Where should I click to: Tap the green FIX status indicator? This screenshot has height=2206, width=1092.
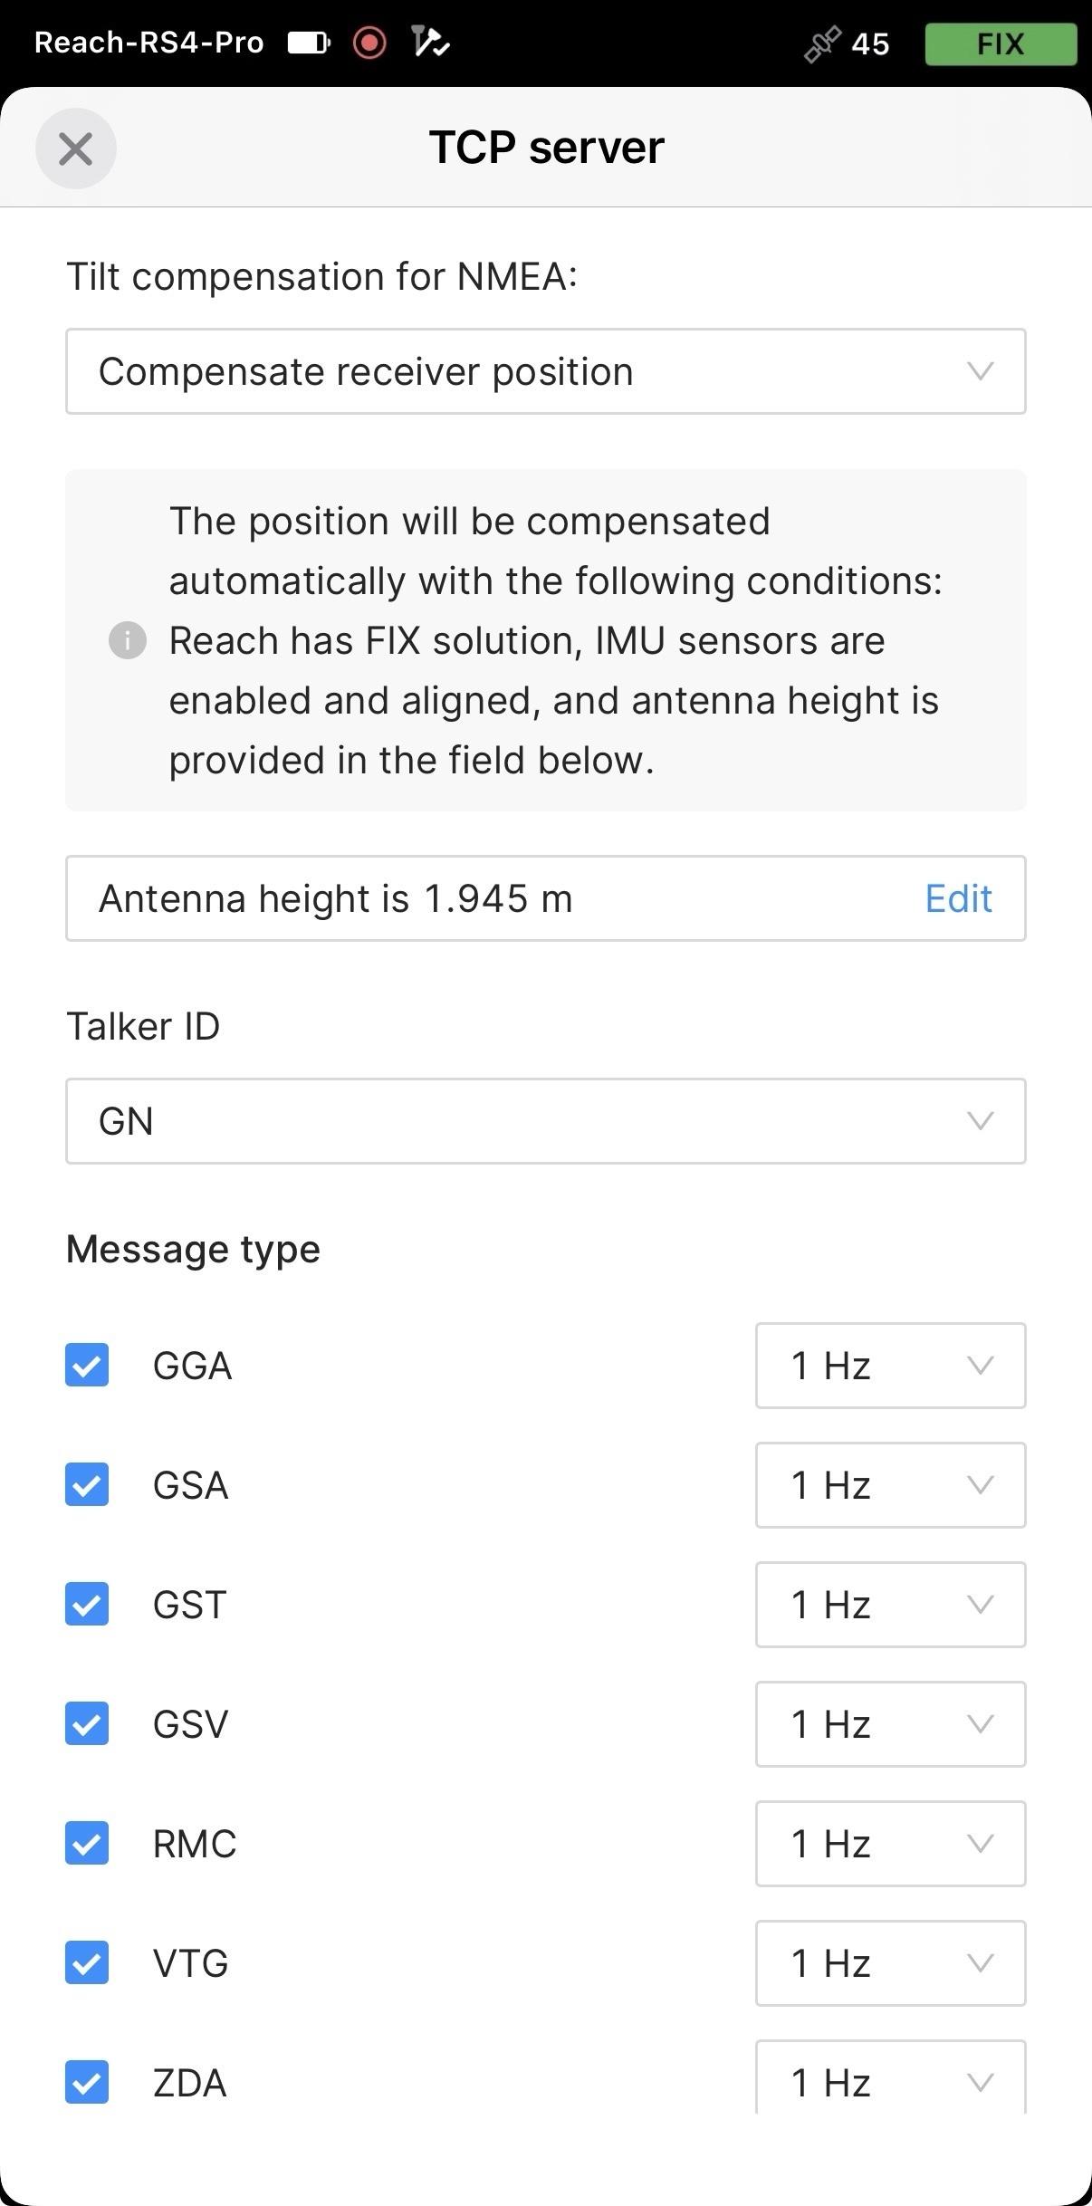[x=1001, y=43]
